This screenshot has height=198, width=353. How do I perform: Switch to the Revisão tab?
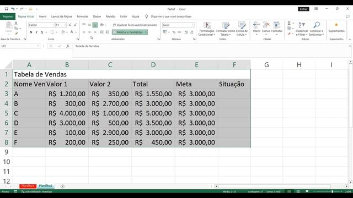coord(110,16)
